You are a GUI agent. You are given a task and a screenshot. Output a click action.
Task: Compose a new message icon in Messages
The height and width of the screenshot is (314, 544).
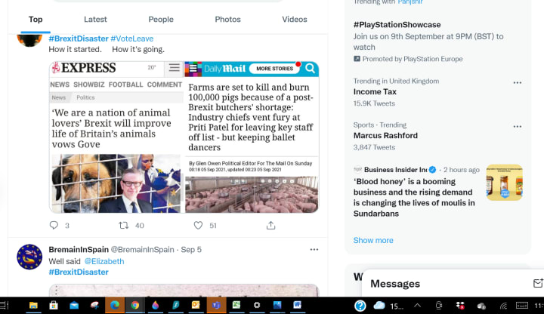coord(538,284)
